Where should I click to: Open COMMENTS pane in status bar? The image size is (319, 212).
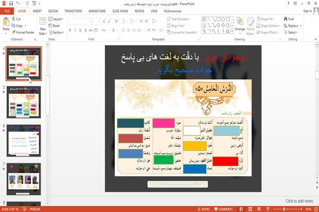tap(223, 209)
